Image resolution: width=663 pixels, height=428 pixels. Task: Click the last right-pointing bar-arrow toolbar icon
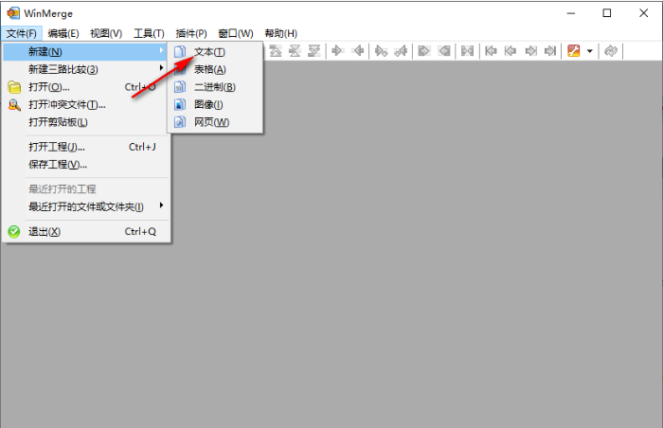550,51
